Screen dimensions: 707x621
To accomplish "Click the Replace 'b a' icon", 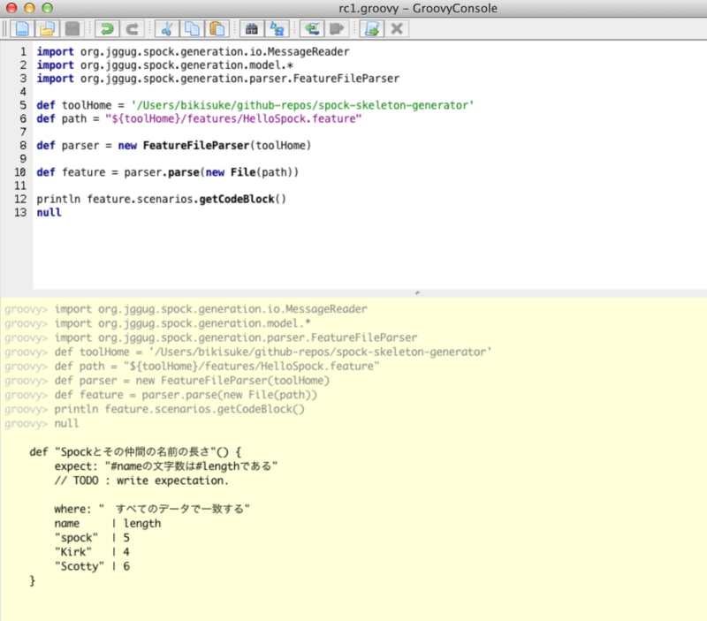I will pyautogui.click(x=277, y=29).
